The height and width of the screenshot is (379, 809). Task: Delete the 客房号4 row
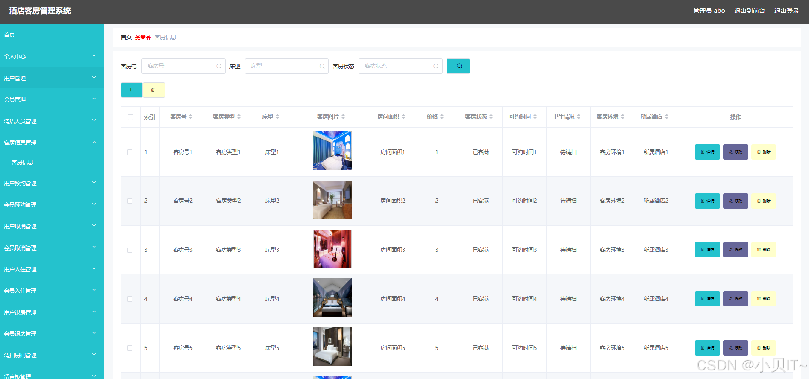click(764, 299)
